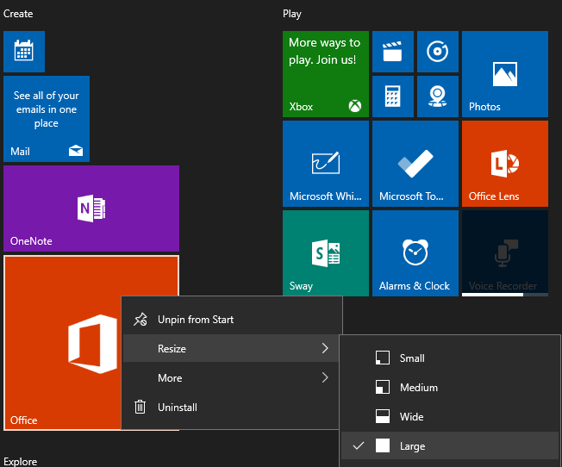
Task: Click the unpin icon in context menu
Action: 140,320
